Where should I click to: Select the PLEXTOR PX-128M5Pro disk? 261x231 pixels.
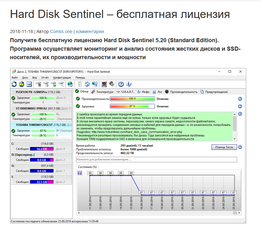[x=42, y=97]
